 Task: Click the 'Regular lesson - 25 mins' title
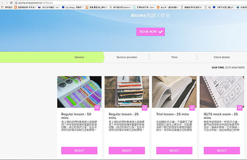pos(123,116)
